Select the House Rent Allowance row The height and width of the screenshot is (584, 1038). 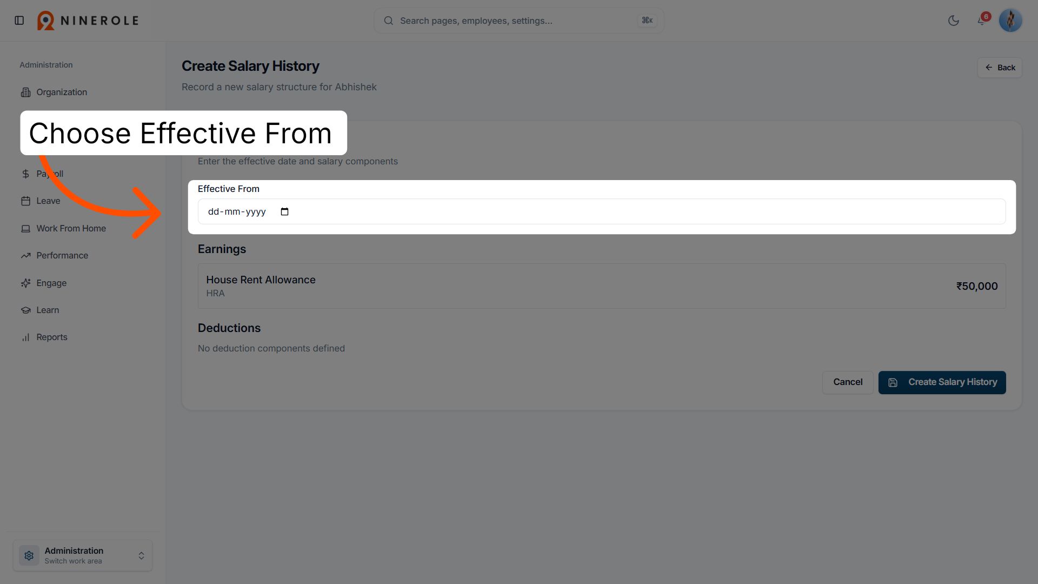tap(602, 286)
